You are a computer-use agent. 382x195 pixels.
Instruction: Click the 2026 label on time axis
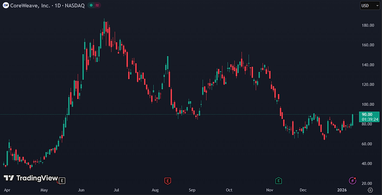point(343,190)
